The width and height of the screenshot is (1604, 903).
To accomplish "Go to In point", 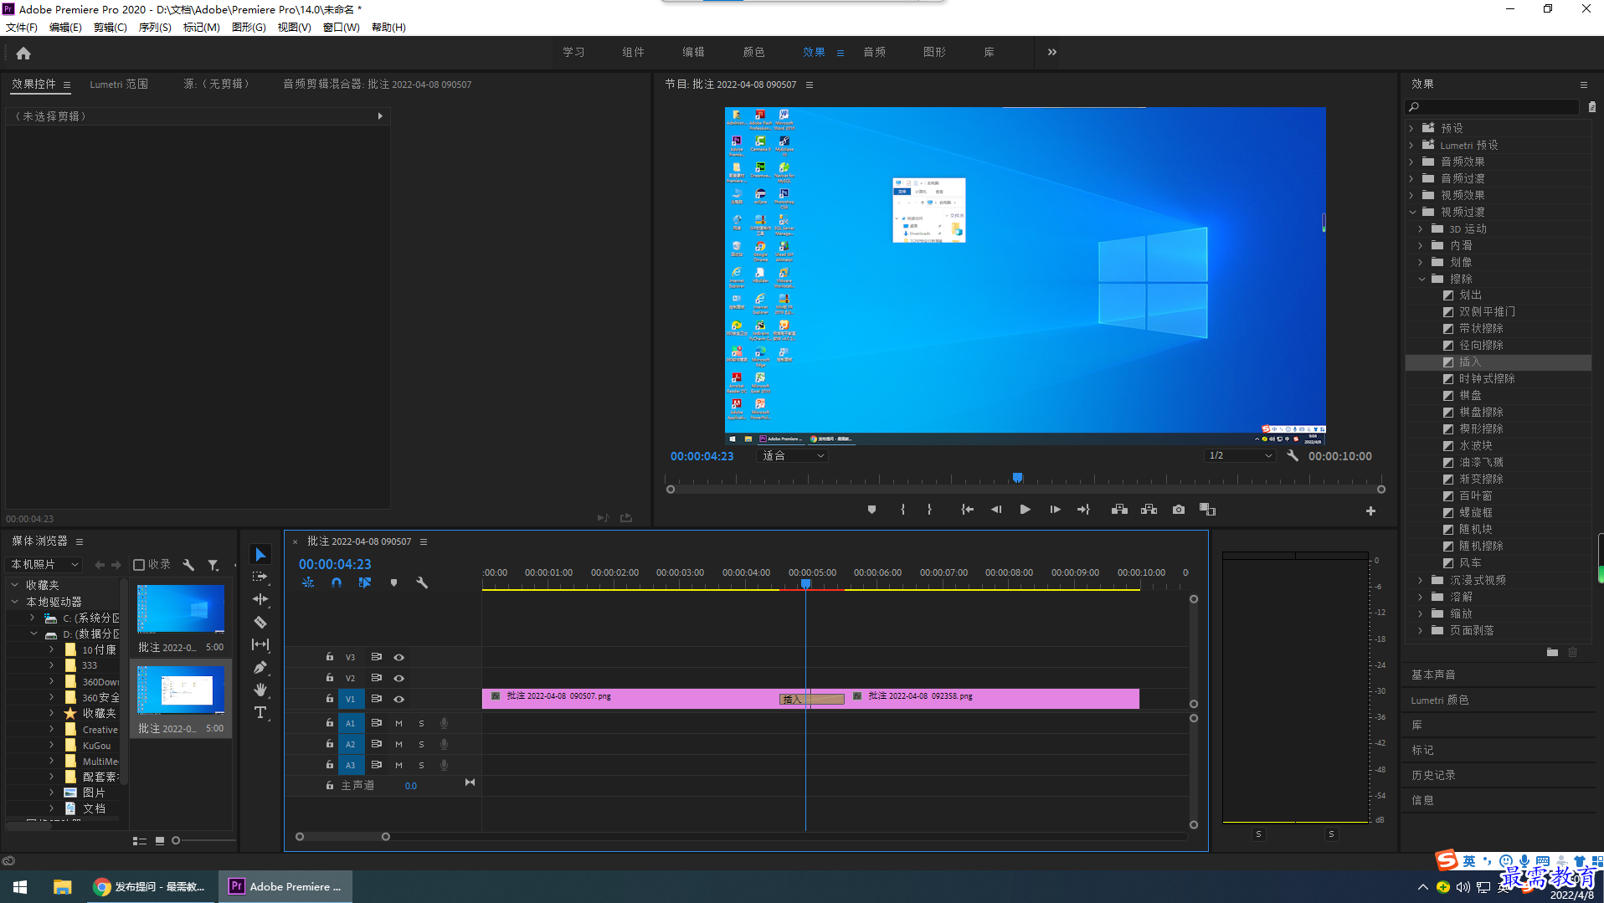I will pyautogui.click(x=967, y=510).
